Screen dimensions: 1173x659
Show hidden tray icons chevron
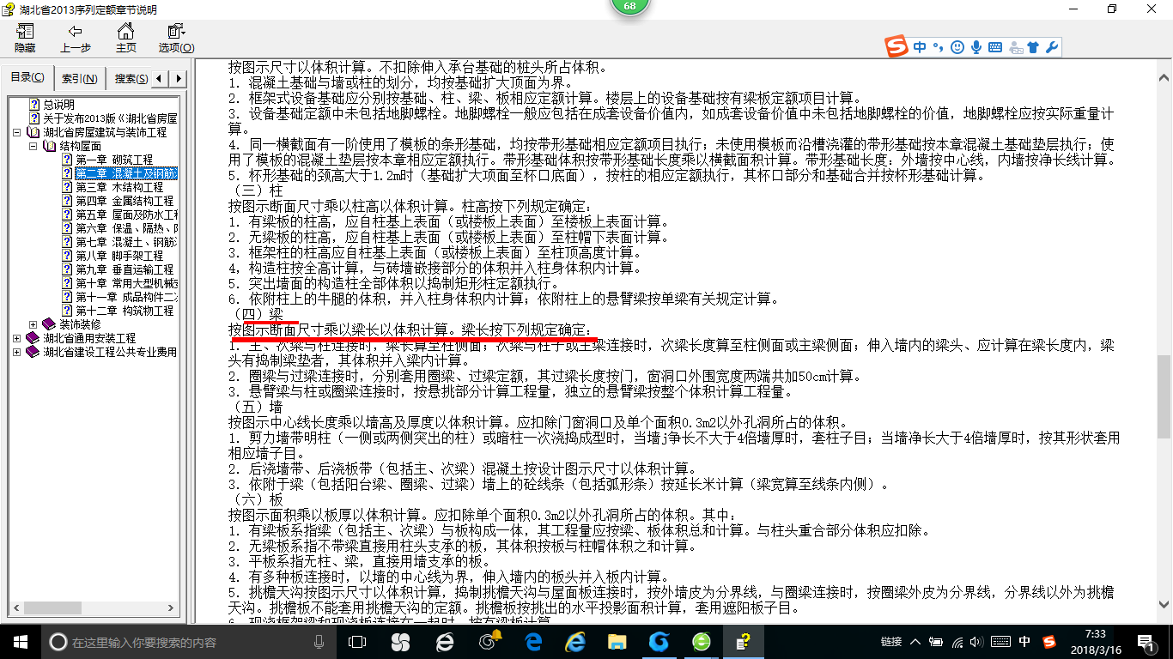[x=915, y=642]
